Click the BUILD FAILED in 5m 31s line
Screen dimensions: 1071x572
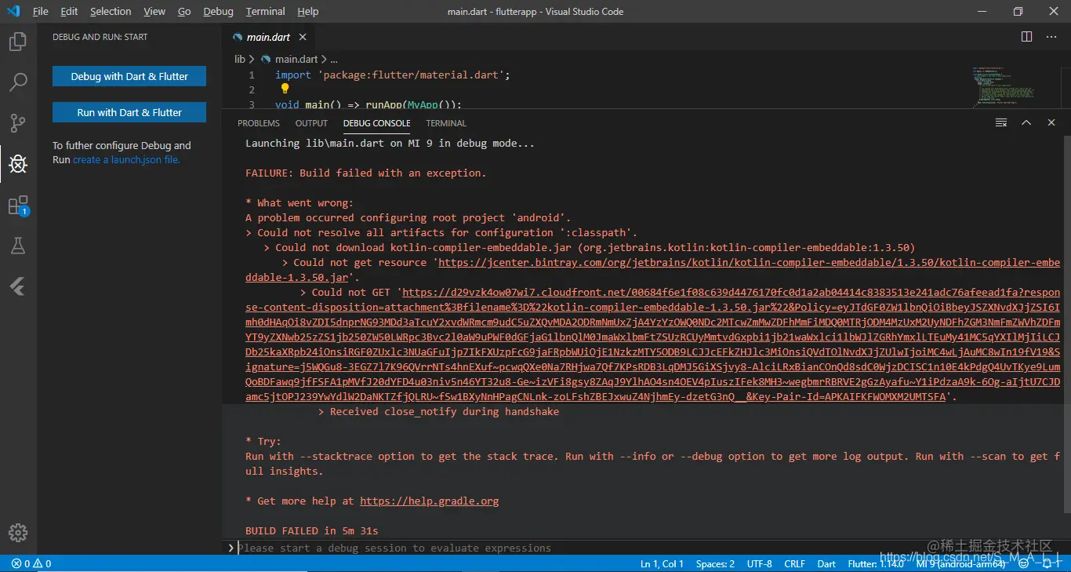coord(312,530)
